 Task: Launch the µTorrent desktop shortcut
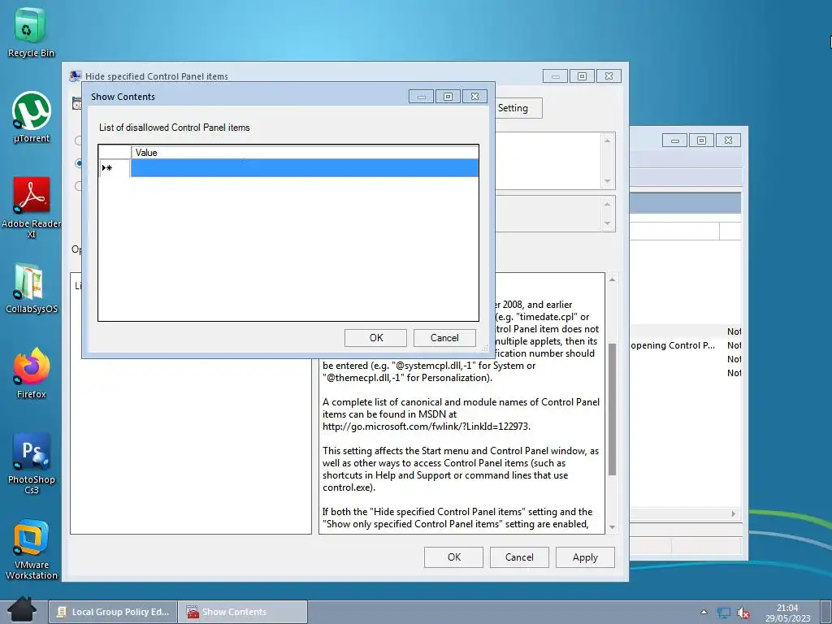(x=32, y=117)
